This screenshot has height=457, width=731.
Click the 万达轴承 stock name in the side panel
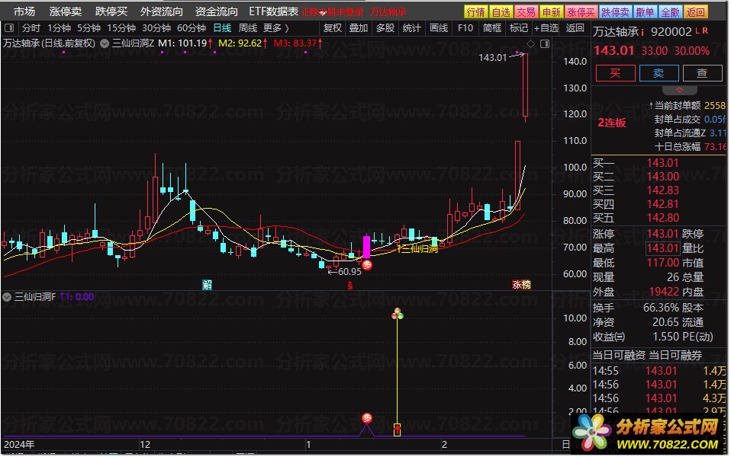point(615,32)
